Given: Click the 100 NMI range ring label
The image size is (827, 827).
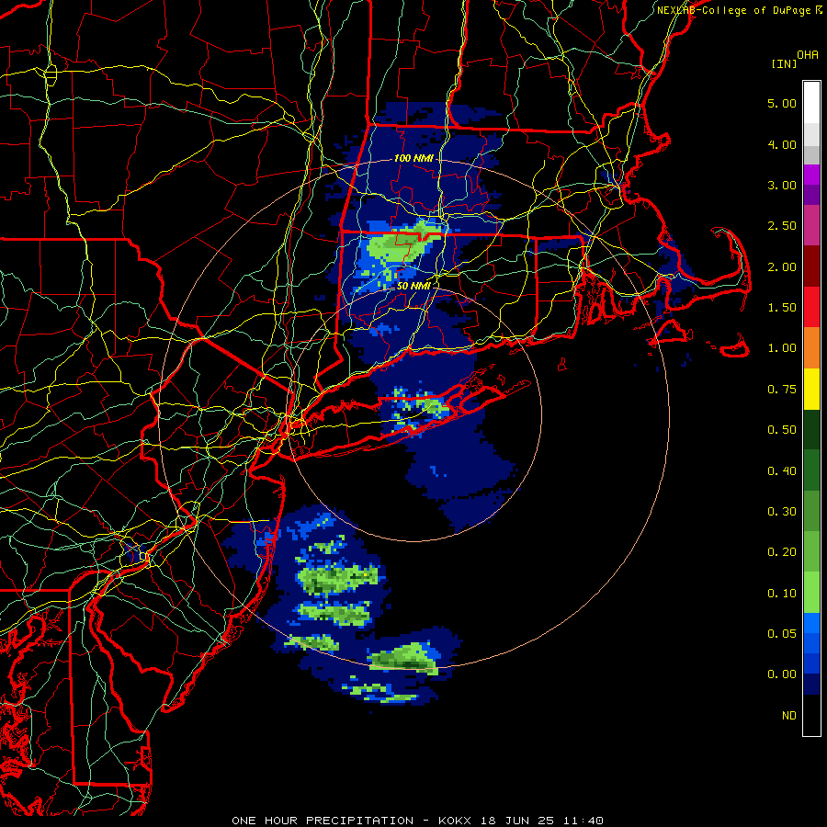Looking at the screenshot, I should coord(414,158).
